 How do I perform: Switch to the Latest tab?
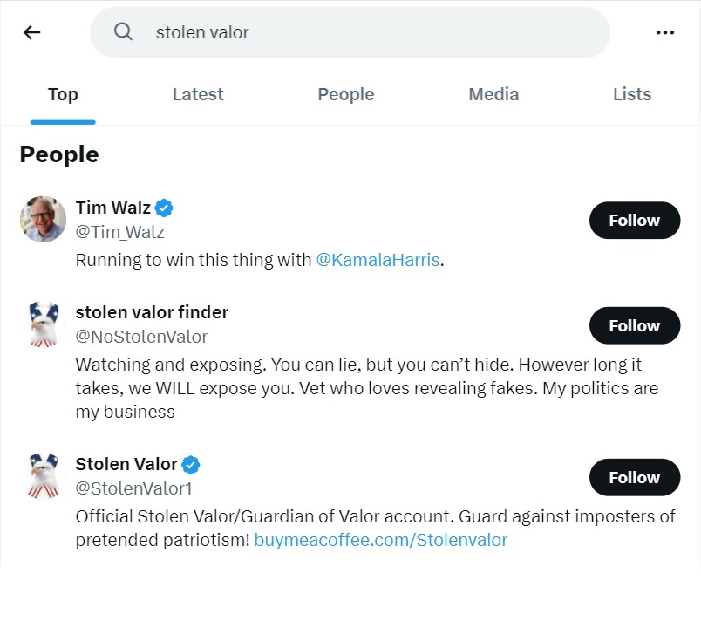point(198,94)
